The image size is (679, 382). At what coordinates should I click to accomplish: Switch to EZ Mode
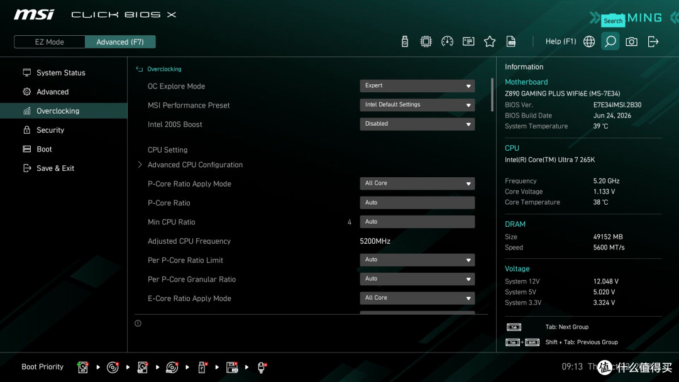[50, 42]
